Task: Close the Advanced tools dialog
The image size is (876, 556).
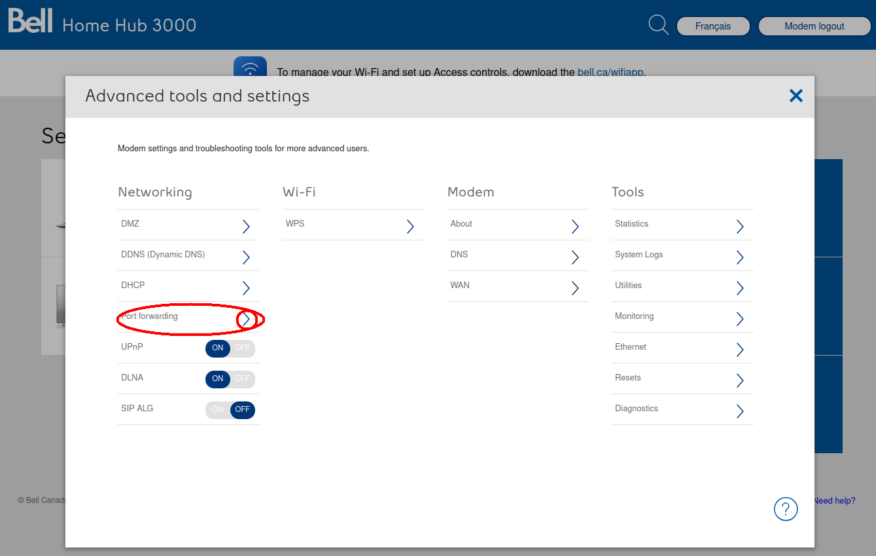Action: click(796, 96)
